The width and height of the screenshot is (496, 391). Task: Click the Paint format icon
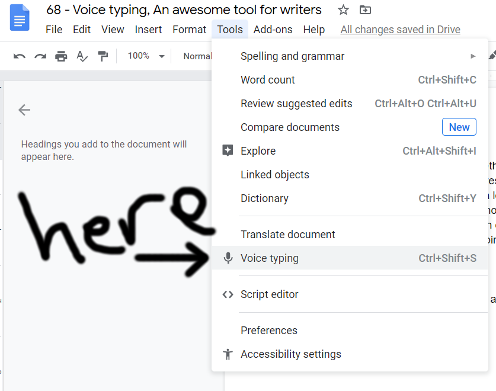click(x=103, y=56)
